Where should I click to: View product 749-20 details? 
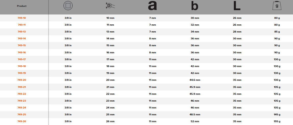point(22,80)
